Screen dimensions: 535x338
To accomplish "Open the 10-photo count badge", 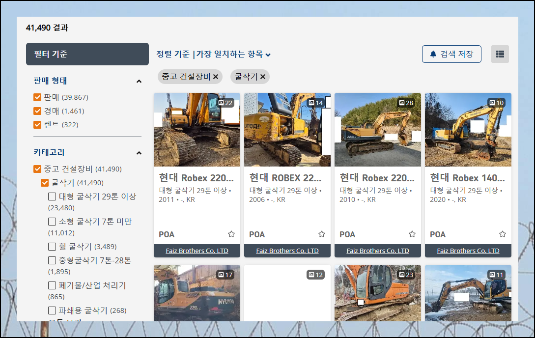I will click(x=497, y=103).
